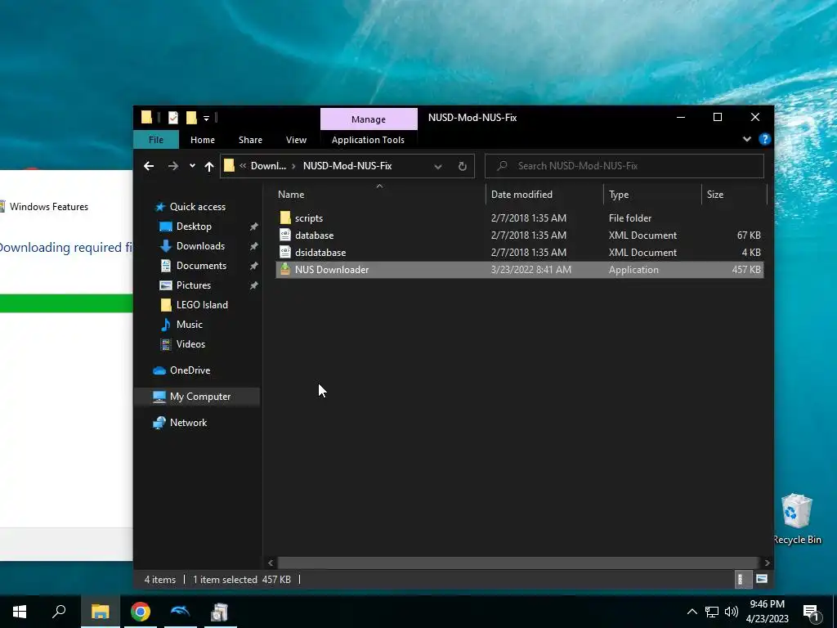The height and width of the screenshot is (628, 837).
Task: Show hidden system tray icons
Action: point(692,612)
